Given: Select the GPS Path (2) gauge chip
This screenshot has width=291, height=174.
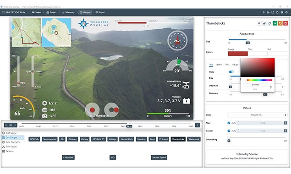Looking at the screenshot, I should [x=99, y=139].
